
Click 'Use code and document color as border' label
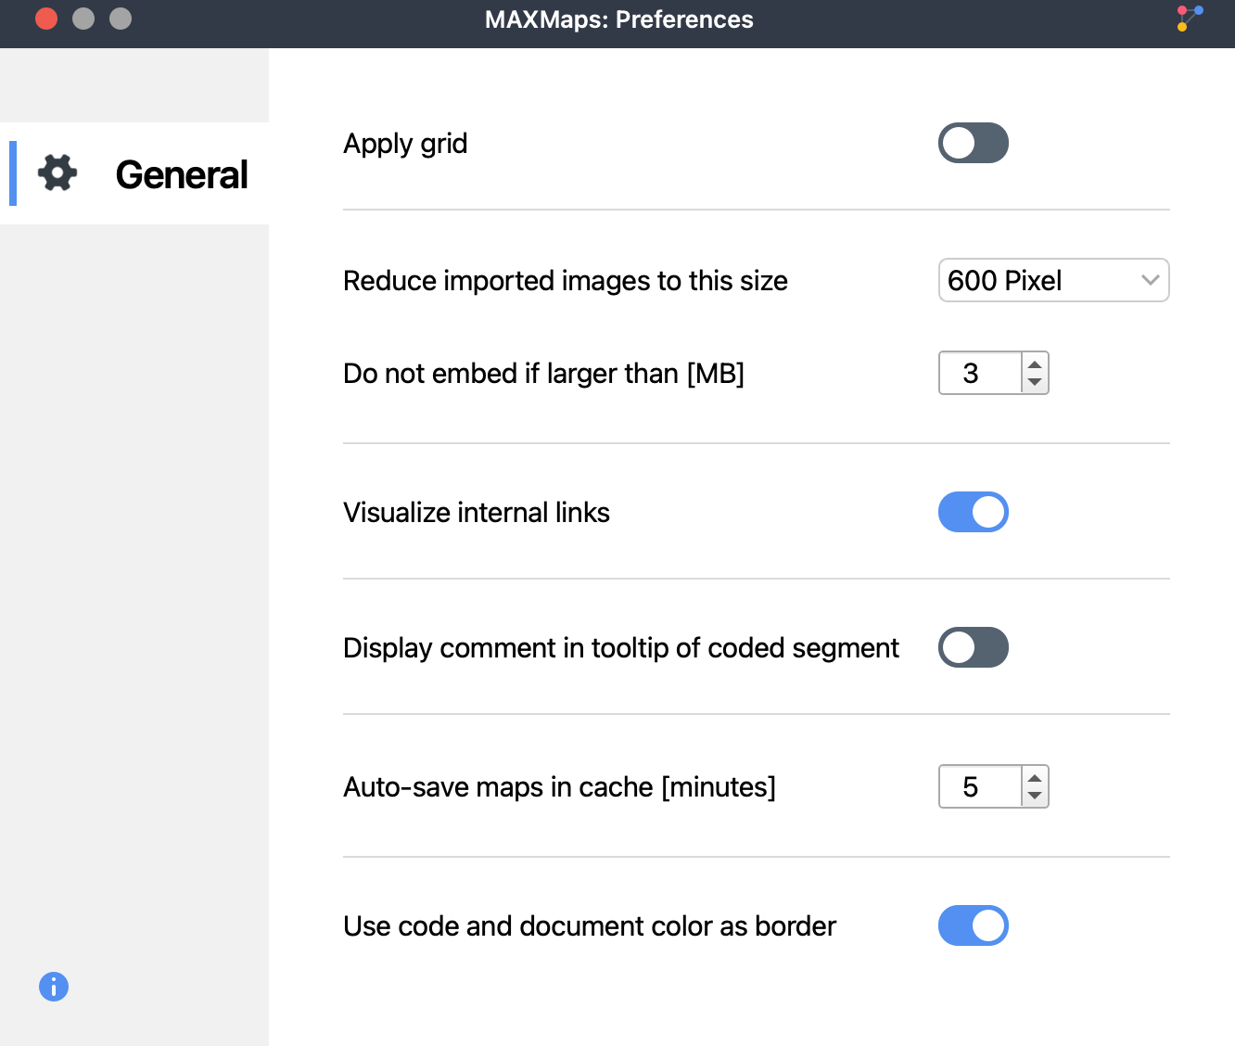[x=590, y=926]
